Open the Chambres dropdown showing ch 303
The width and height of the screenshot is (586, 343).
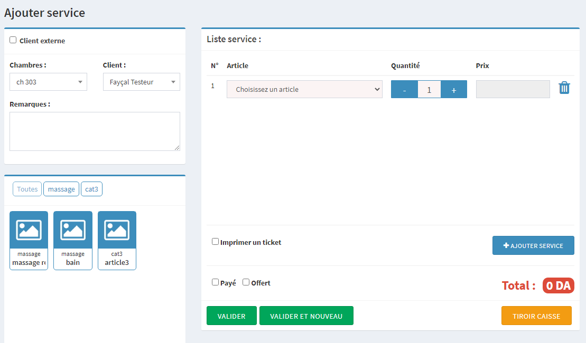49,82
